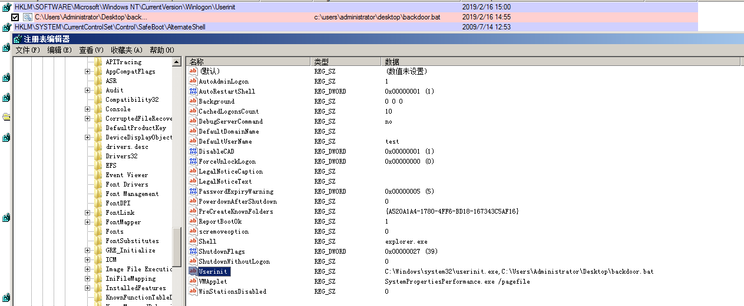Click the Userinit string value icon
The width and height of the screenshot is (744, 306).
click(x=193, y=271)
